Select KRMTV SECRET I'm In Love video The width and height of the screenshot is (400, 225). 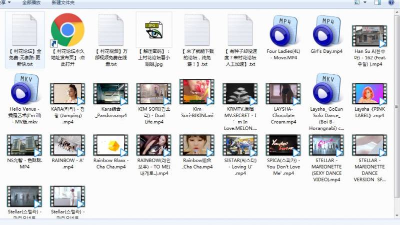(240, 107)
